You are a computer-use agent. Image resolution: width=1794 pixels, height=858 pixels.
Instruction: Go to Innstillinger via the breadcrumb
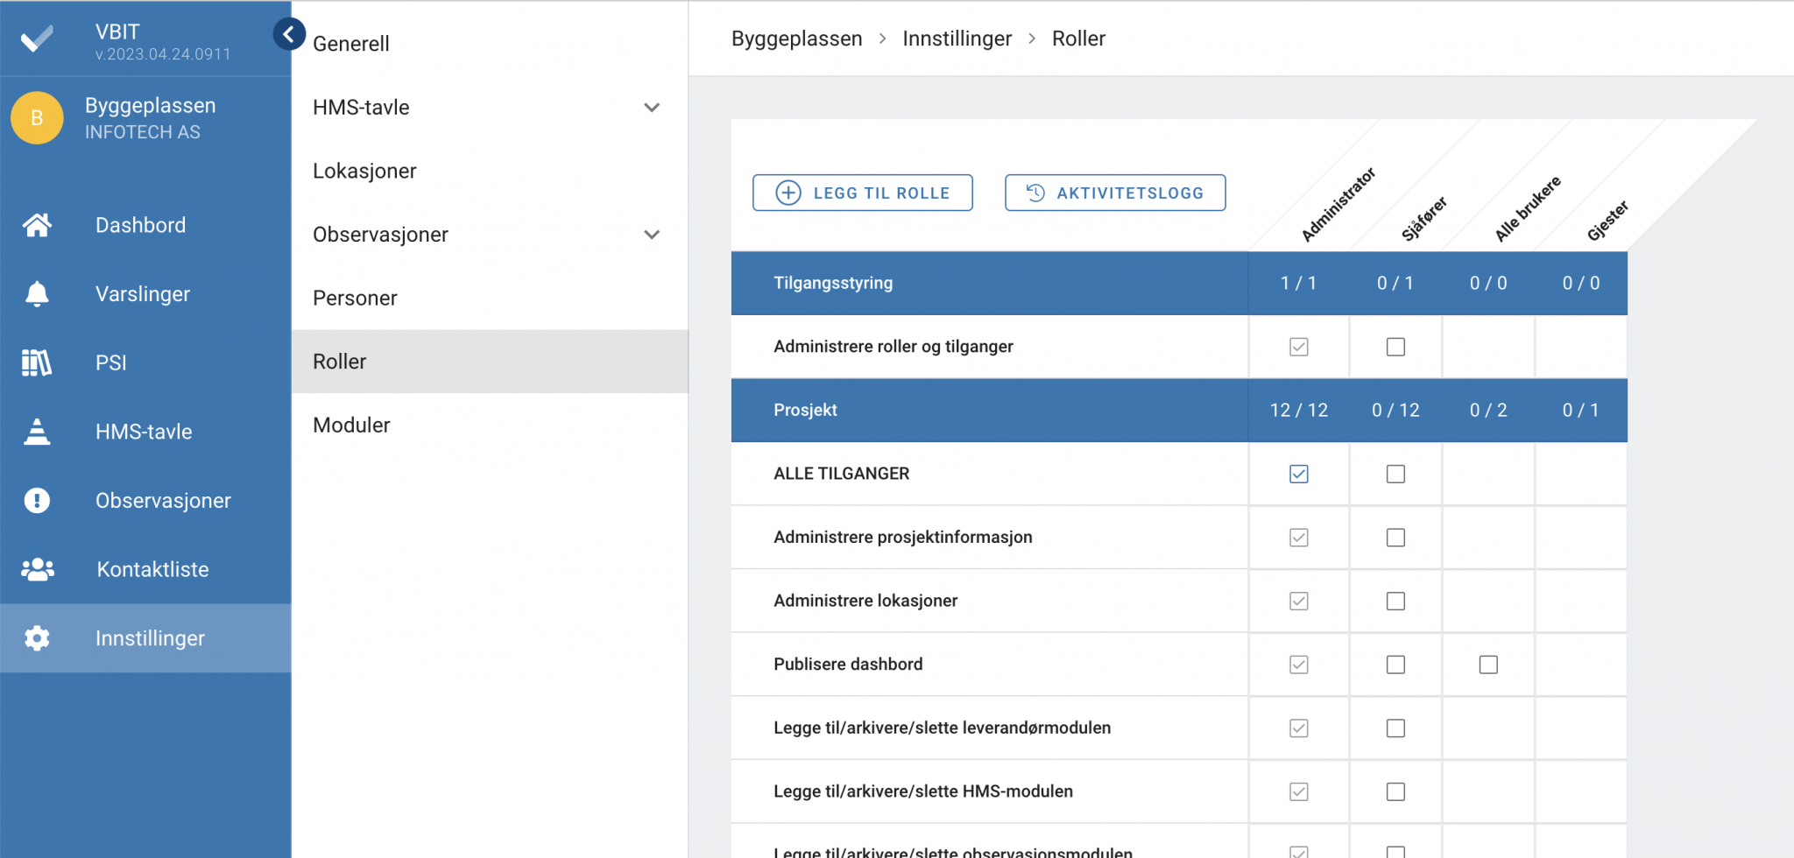coord(957,39)
